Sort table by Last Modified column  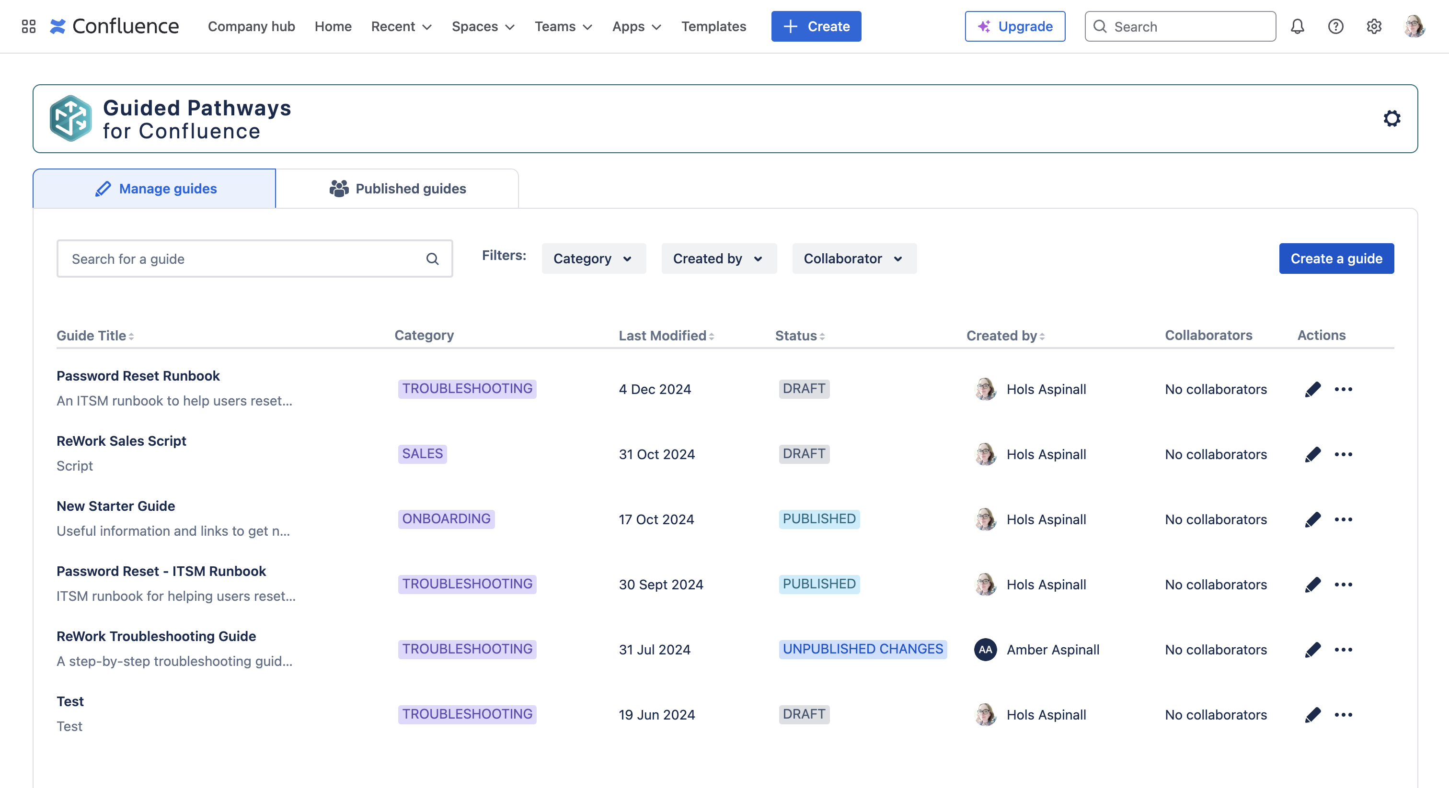(x=667, y=336)
